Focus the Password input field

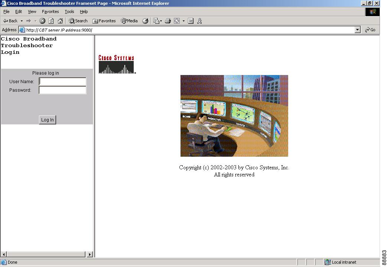point(63,90)
